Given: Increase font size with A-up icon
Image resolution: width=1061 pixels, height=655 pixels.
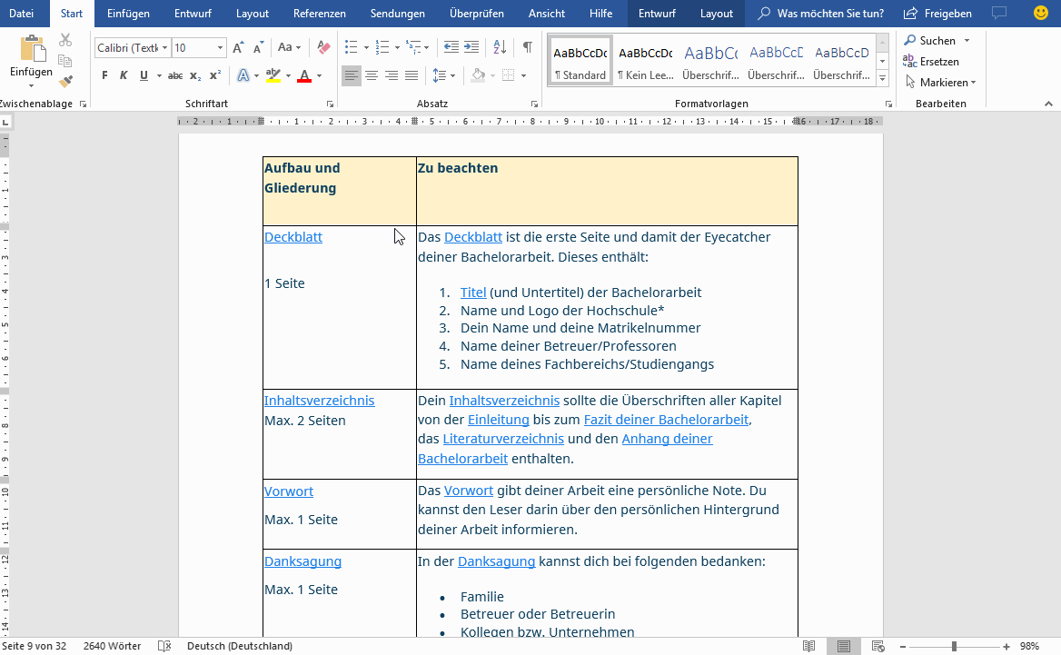Looking at the screenshot, I should (x=238, y=47).
